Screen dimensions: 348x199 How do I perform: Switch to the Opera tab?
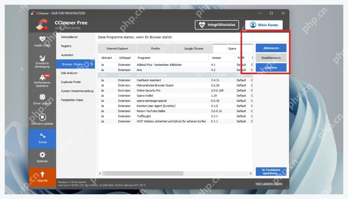[232, 49]
